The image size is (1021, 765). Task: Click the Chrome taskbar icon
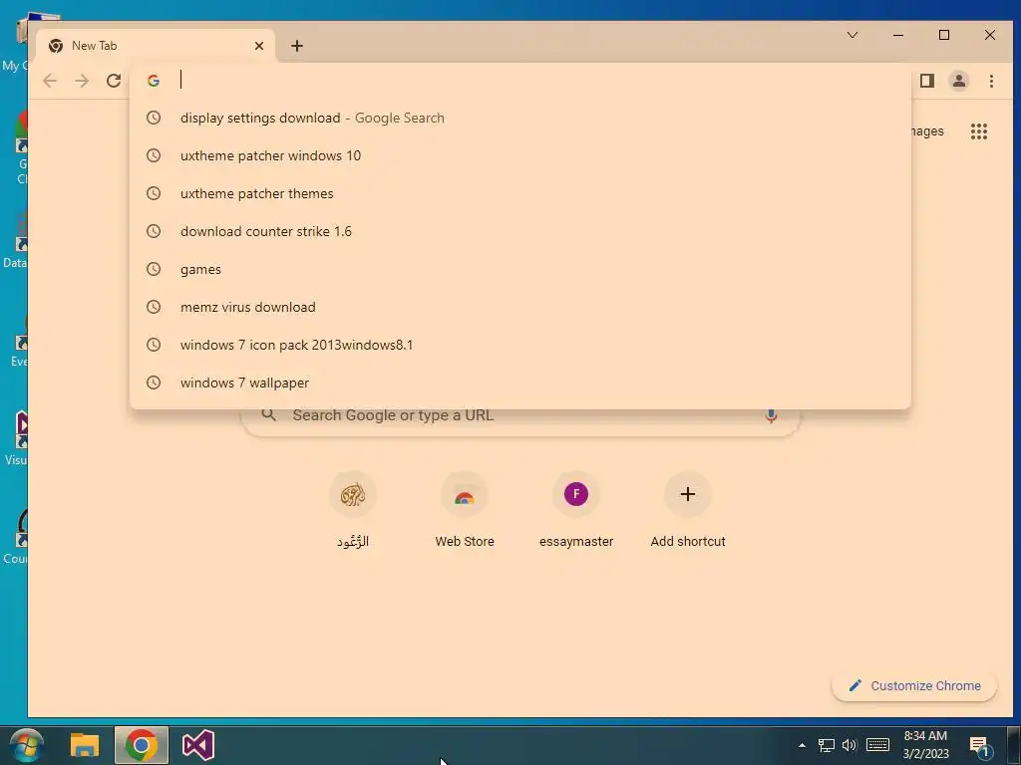tap(142, 745)
